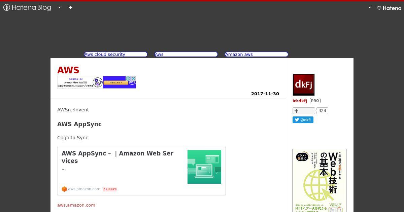Open the 'Aws' ad link
The width and height of the screenshot is (404, 212).
(x=186, y=54)
